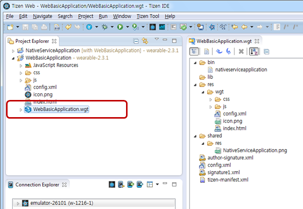Collapse the shared folder in the wgt editor

pos(195,136)
